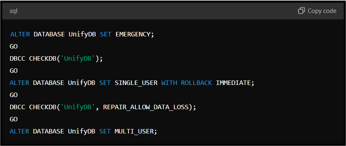Click the last GO statement before MULTI_USER

(14, 119)
